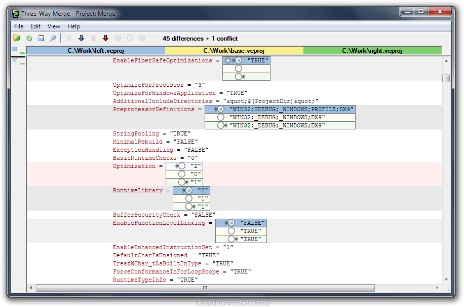Select EnableFunctionLevelLinking "FALSE" radio
Screen dimensions: 464x307
pos(231,223)
